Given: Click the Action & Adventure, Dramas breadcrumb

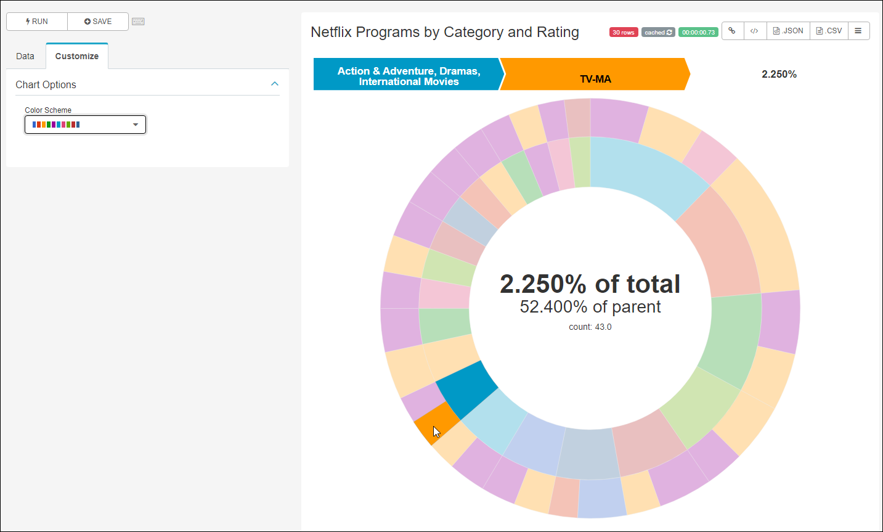Looking at the screenshot, I should [x=408, y=75].
